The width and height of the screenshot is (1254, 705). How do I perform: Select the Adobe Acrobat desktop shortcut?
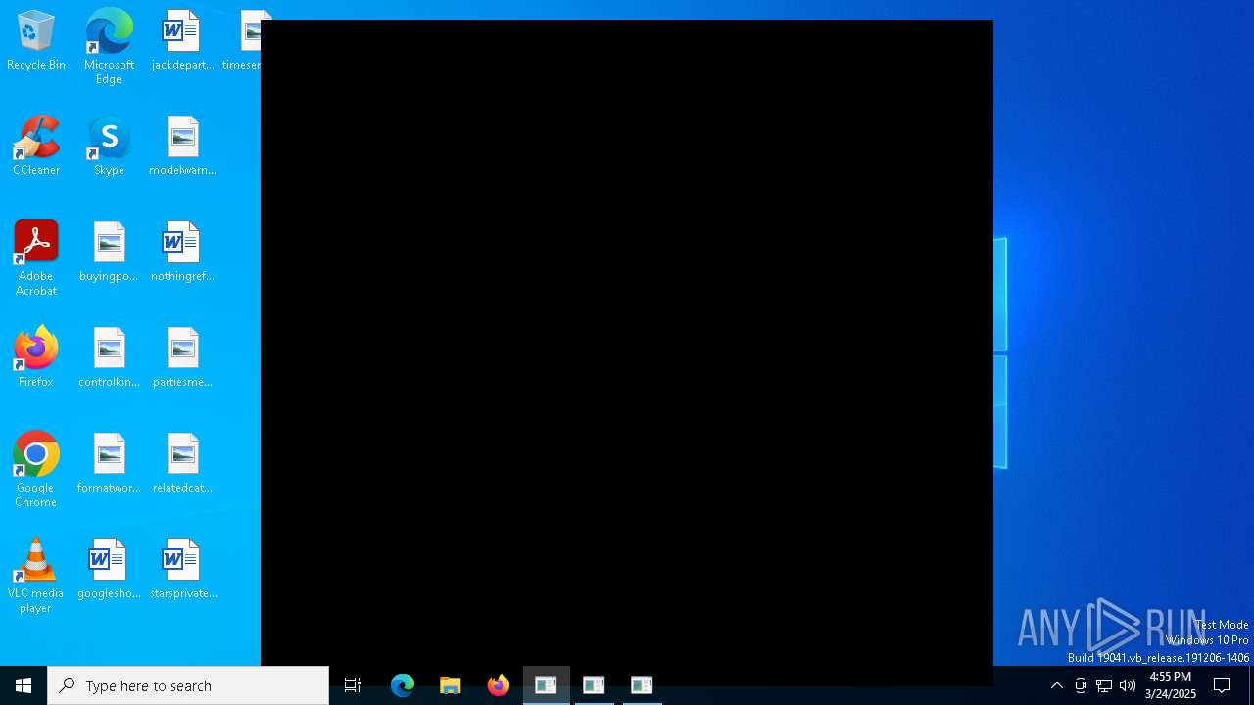point(36,258)
